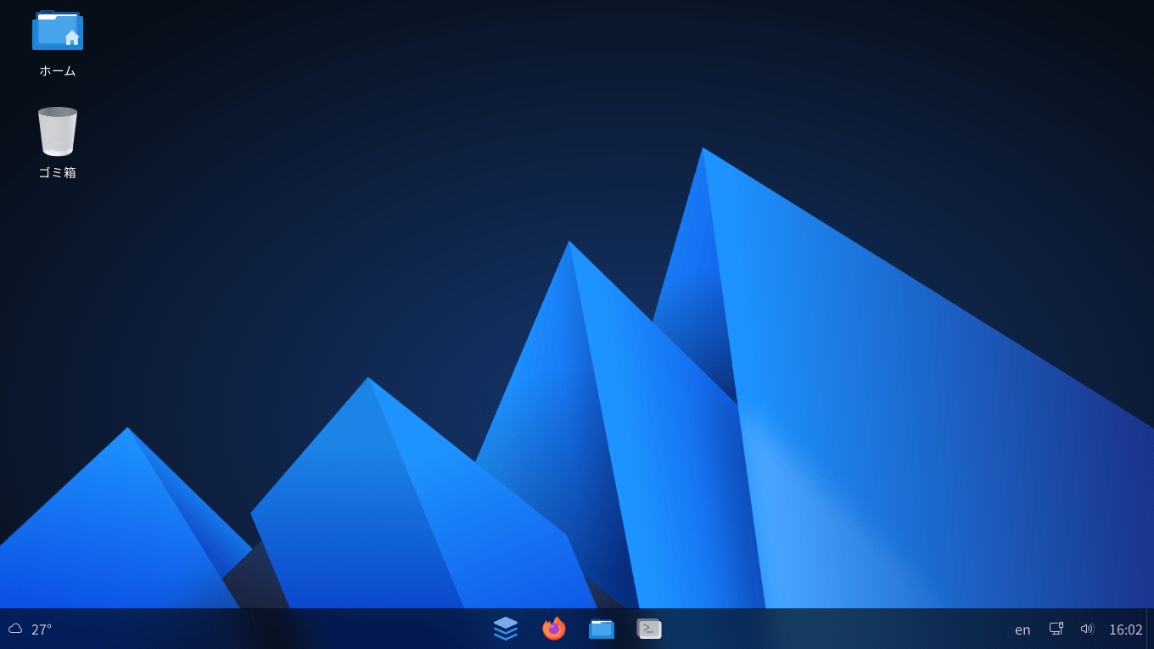Screen dimensions: 1154x649
Task: Open the terminal from the taskbar
Action: pos(649,629)
